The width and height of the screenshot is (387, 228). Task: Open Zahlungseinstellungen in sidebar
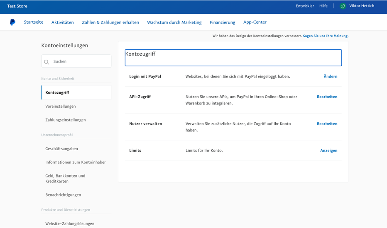pos(66,120)
